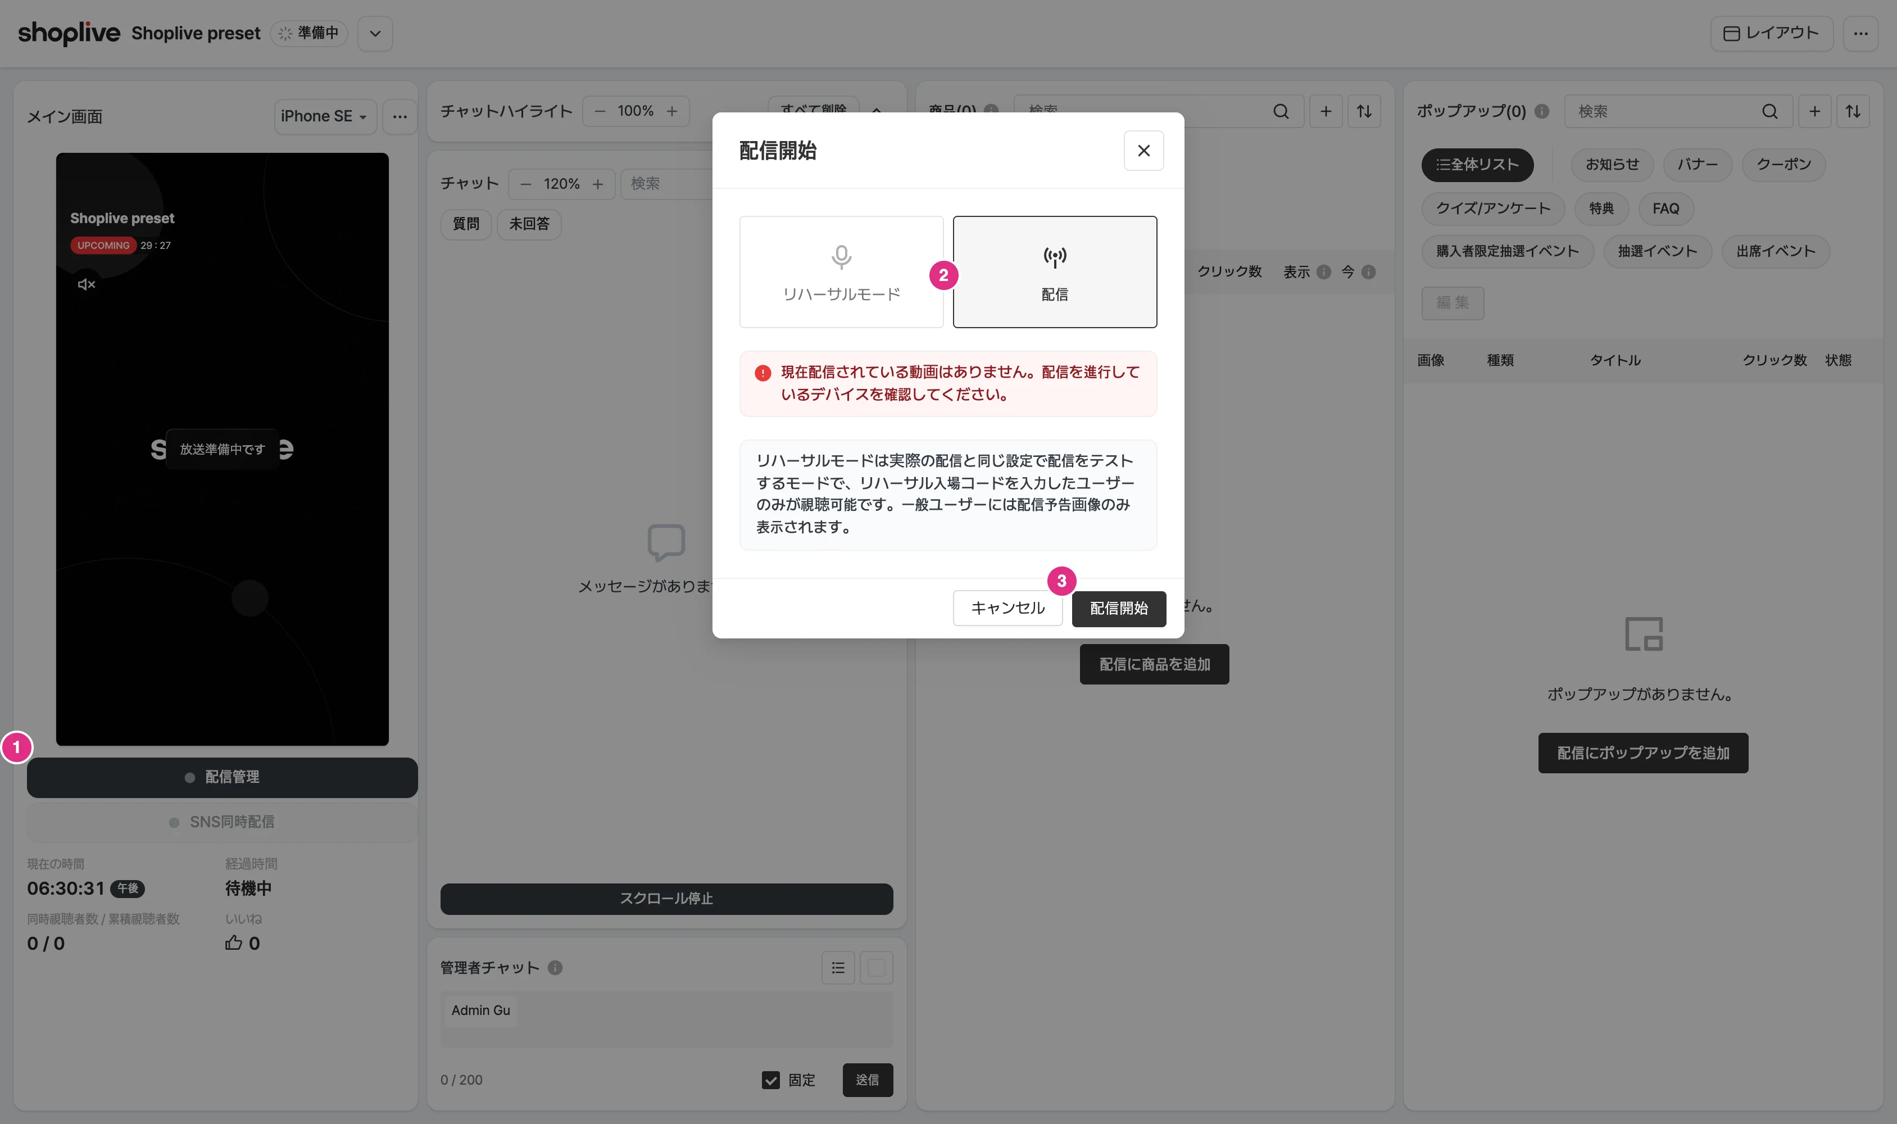Click the 管理者チャット info icon
The height and width of the screenshot is (1124, 1897).
tap(555, 968)
